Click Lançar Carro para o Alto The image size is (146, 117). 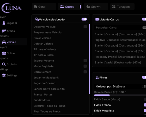point(49,89)
